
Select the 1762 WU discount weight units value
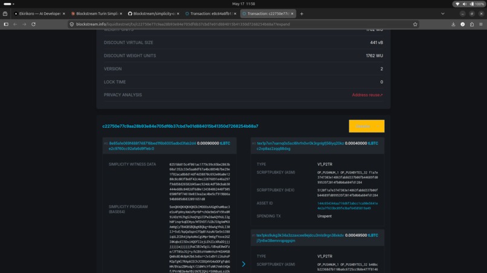pyautogui.click(x=374, y=56)
